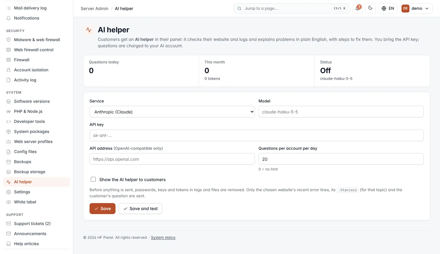Click the Account isolation lock icon
The width and height of the screenshot is (440, 254).
pyautogui.click(x=9, y=70)
